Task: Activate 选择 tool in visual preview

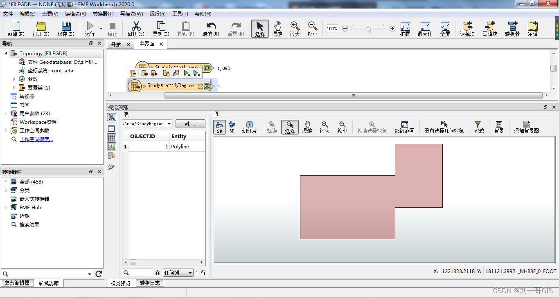Action: pos(290,127)
